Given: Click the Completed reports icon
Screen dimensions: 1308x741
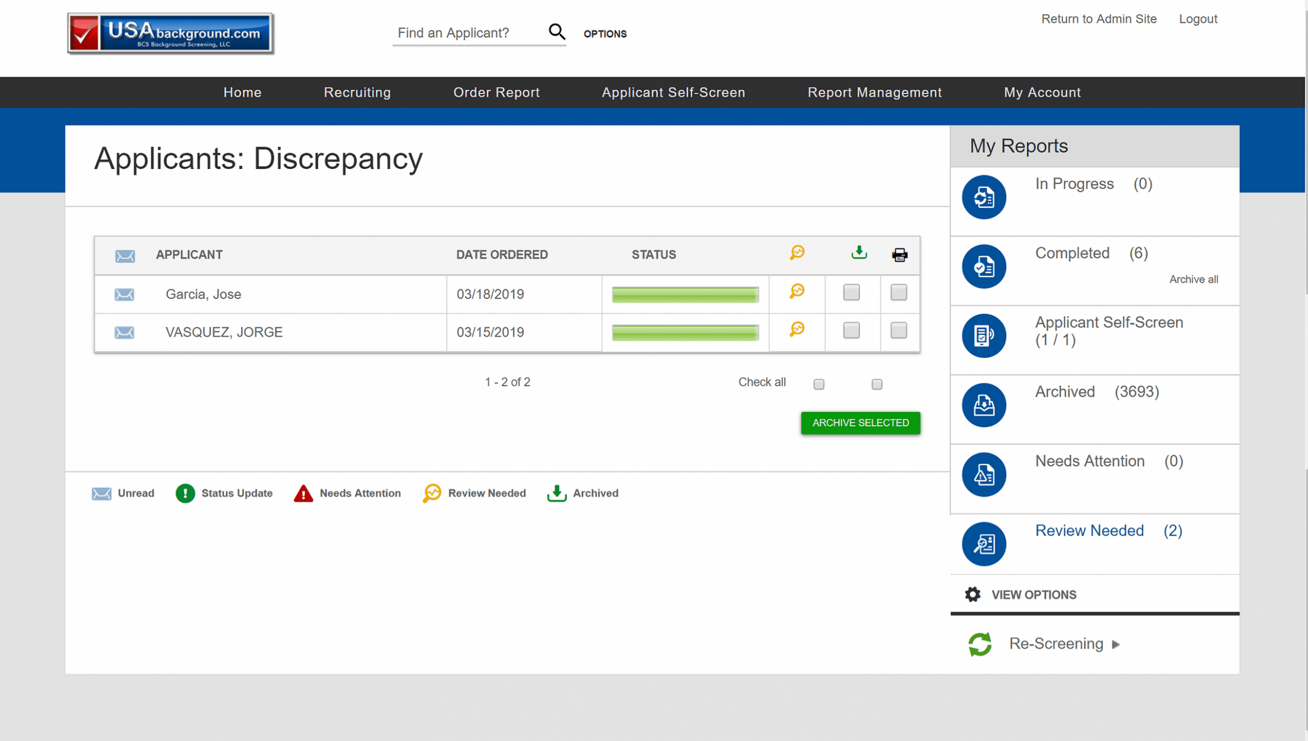Looking at the screenshot, I should (x=984, y=266).
